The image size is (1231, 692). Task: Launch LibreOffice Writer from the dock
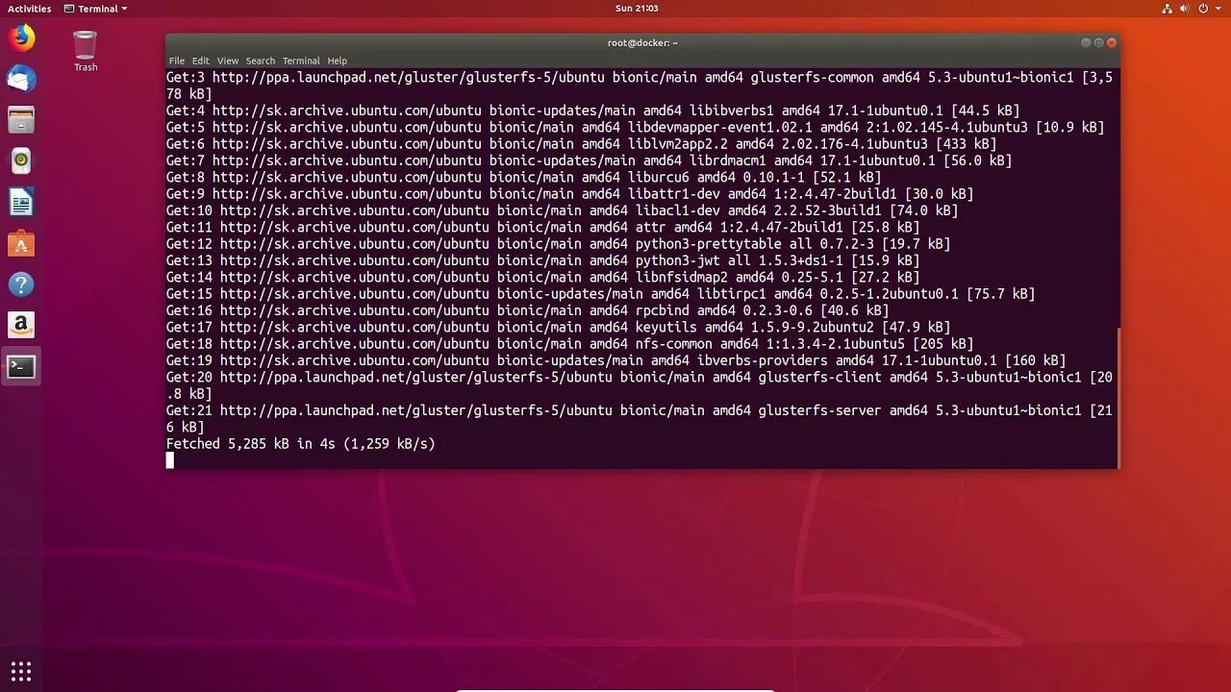[21, 202]
